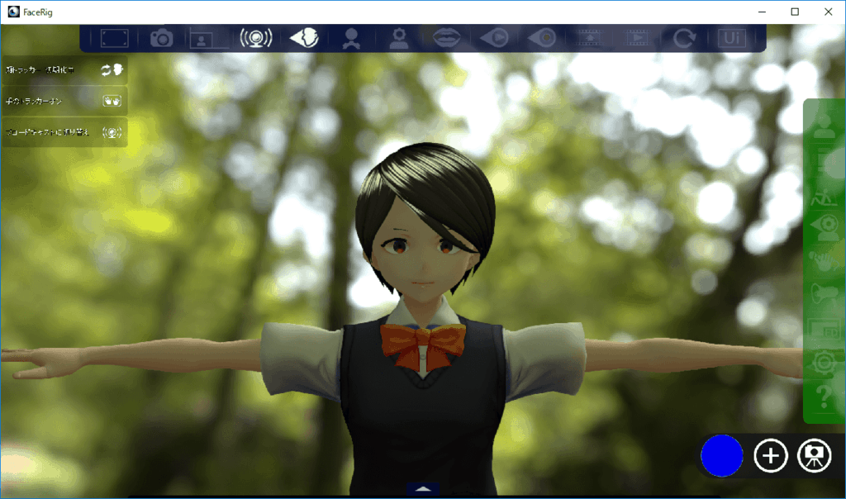The width and height of the screenshot is (846, 499).
Task: Toggle the webcam broadcast icon in top toolbar
Action: 256,38
